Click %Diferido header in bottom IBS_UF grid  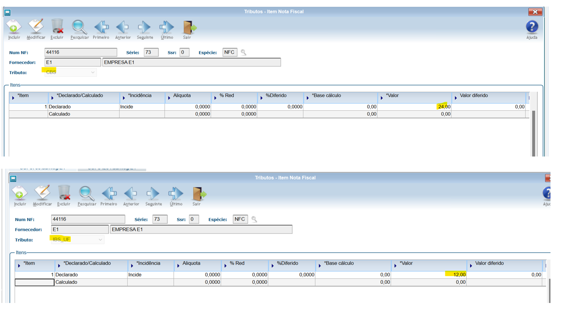coord(292,265)
